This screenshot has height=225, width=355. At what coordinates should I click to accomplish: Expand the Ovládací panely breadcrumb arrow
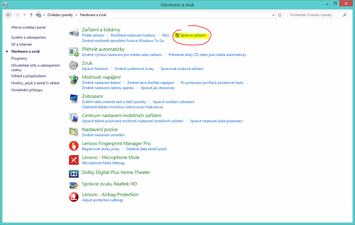click(77, 15)
